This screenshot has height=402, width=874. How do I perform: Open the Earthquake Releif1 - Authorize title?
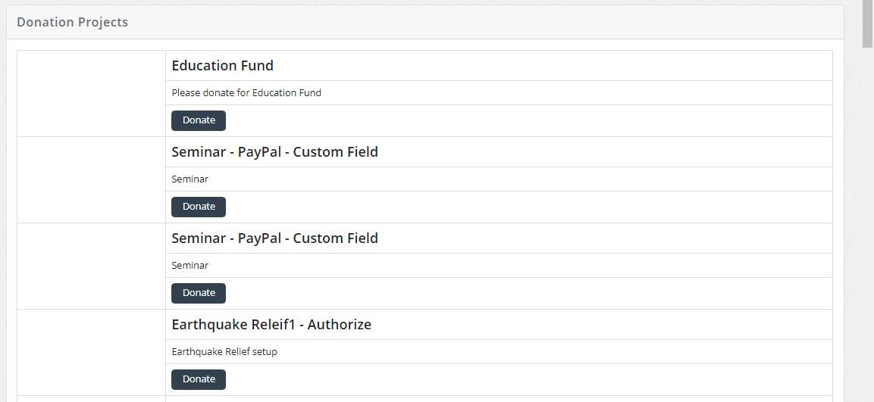(271, 325)
